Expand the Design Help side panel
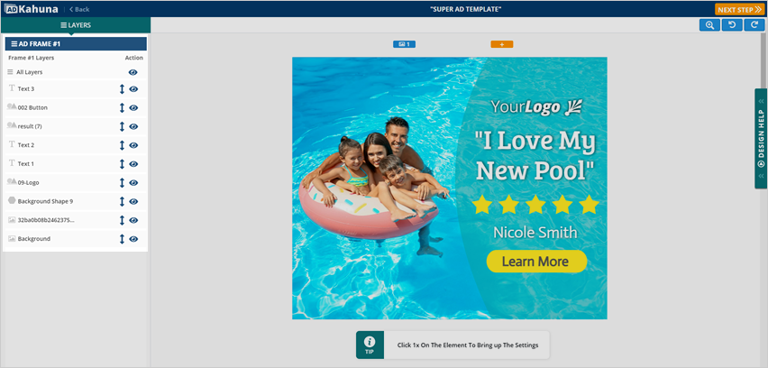 (761, 138)
